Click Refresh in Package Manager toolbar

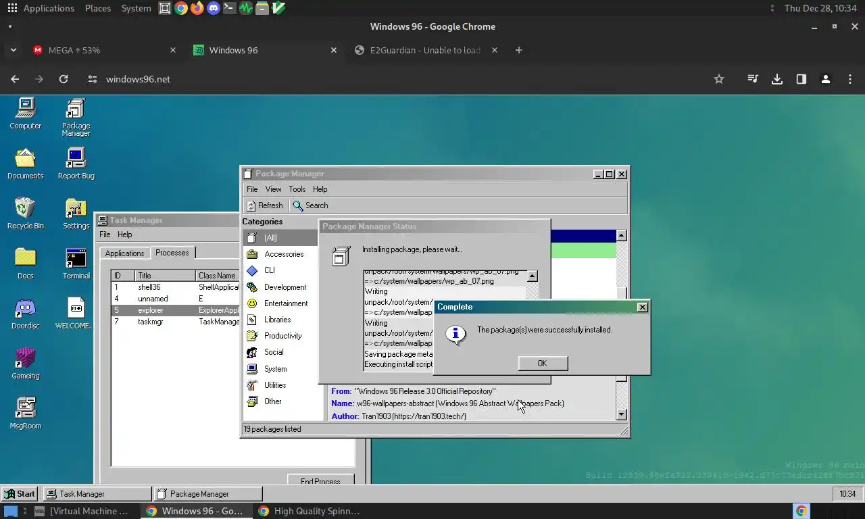264,205
